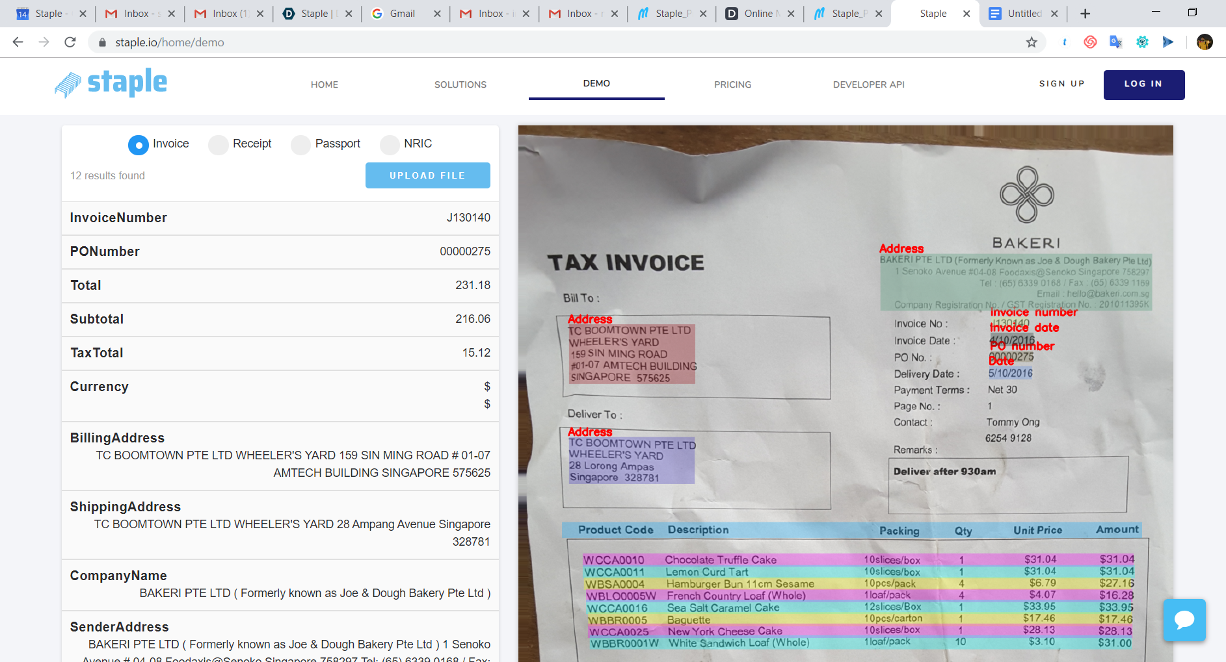Close the Gmail tab
1226x662 pixels.
pyautogui.click(x=437, y=14)
